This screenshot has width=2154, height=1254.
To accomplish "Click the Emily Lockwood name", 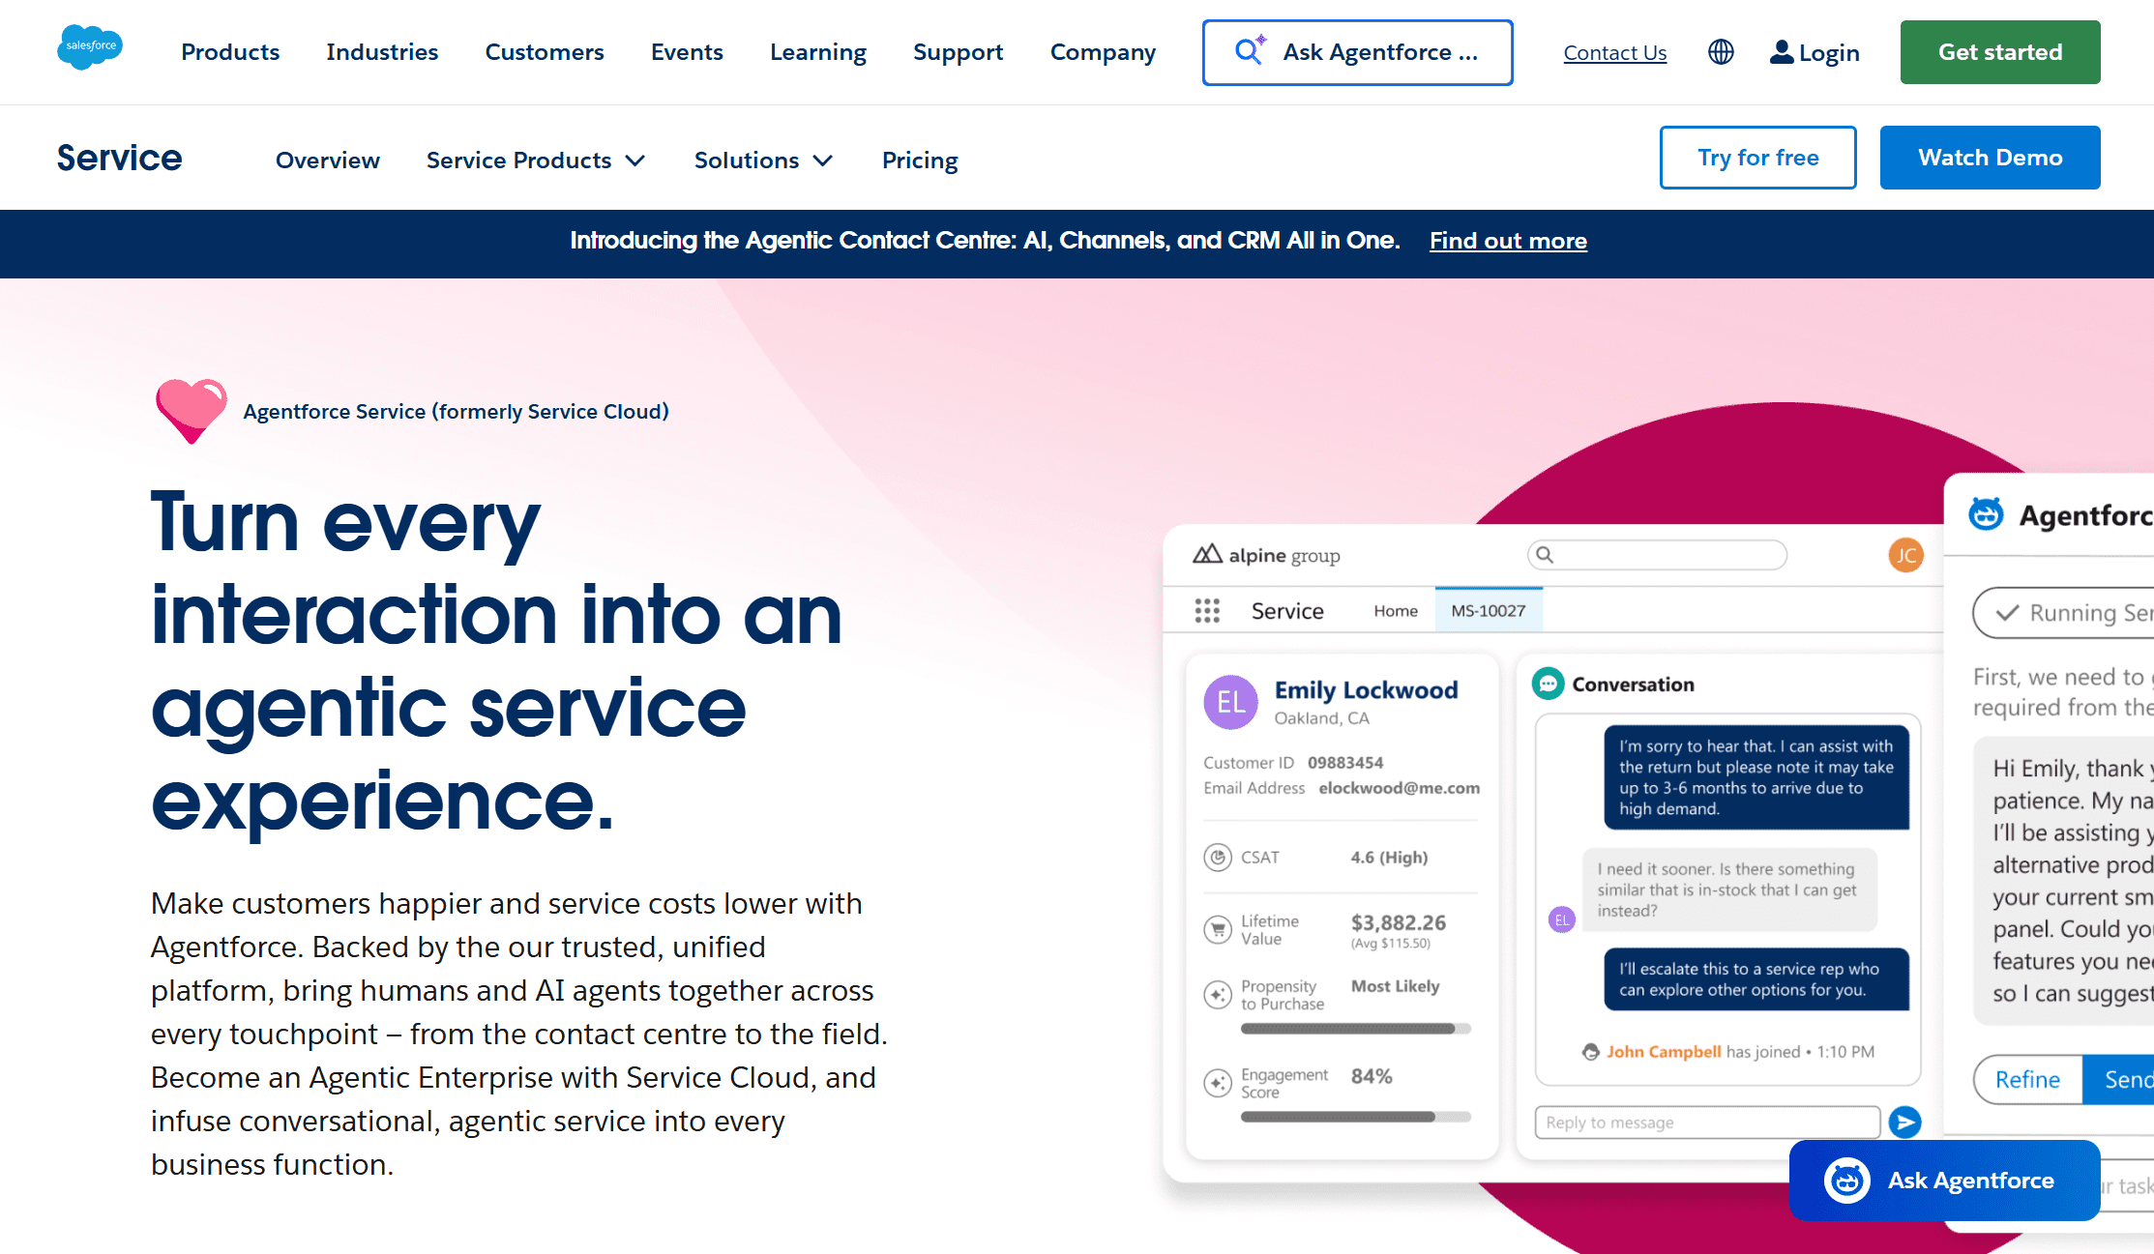I will tap(1366, 690).
